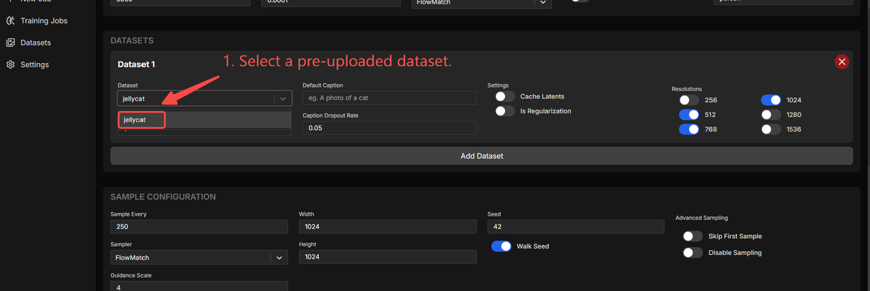Viewport: 870px width, 291px height.
Task: Toggle the Walk Seed switch
Action: tap(502, 246)
